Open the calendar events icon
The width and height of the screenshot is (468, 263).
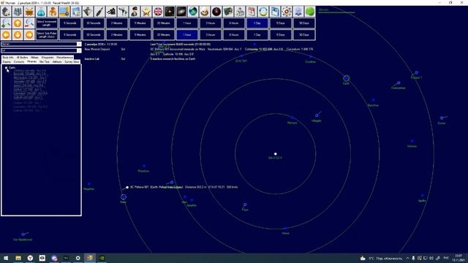point(252,12)
